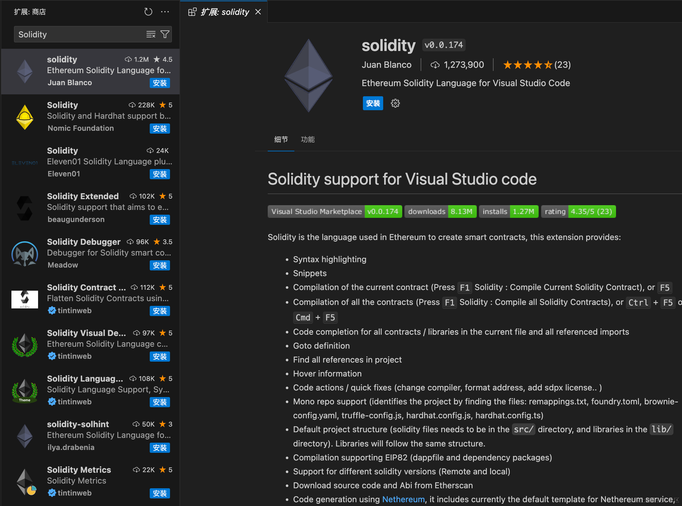Install the Juan Blanco solidity extension from header
The height and width of the screenshot is (506, 682).
tap(373, 103)
